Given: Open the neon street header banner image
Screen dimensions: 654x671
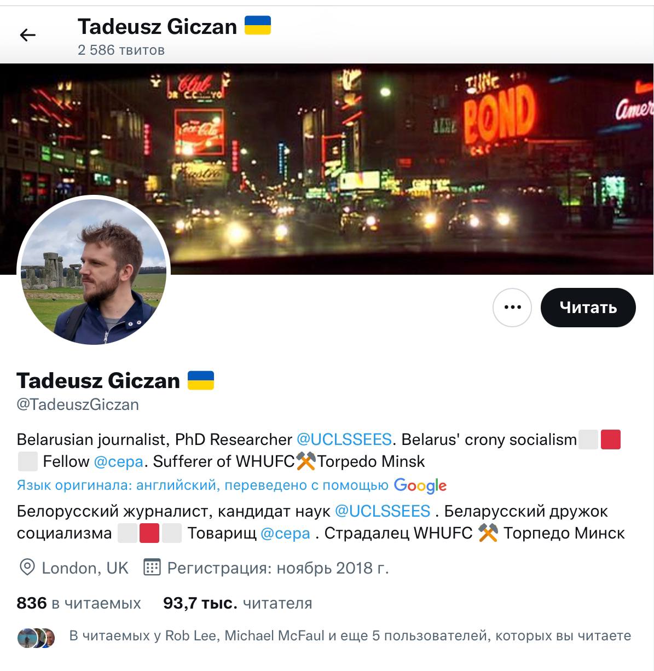Looking at the screenshot, I should pyautogui.click(x=327, y=169).
